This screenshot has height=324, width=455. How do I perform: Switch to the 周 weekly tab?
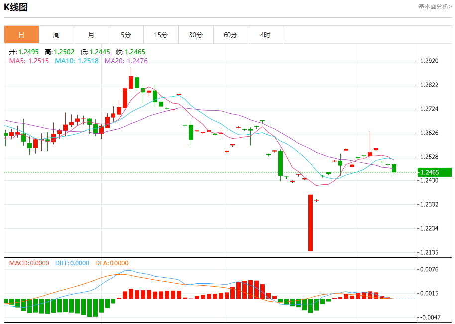[56, 35]
